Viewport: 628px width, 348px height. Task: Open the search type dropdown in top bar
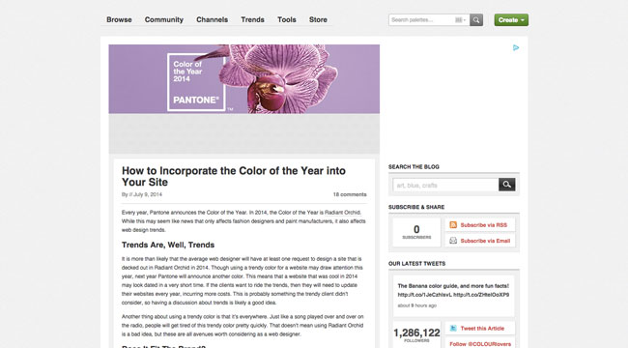[x=460, y=19]
